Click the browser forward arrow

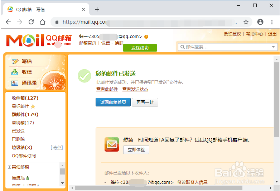click(x=20, y=22)
